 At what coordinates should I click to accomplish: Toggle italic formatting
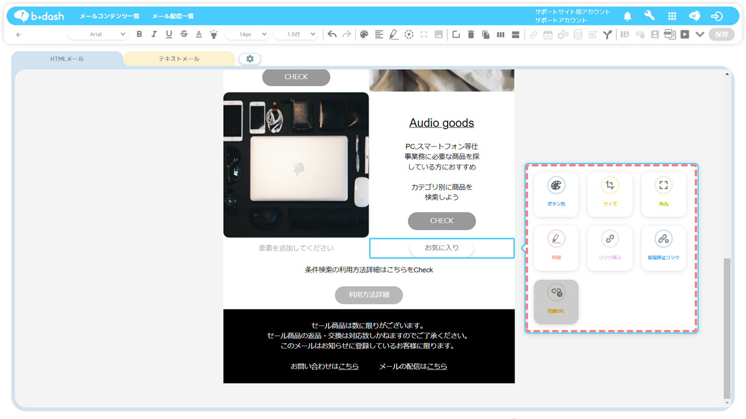pos(154,34)
